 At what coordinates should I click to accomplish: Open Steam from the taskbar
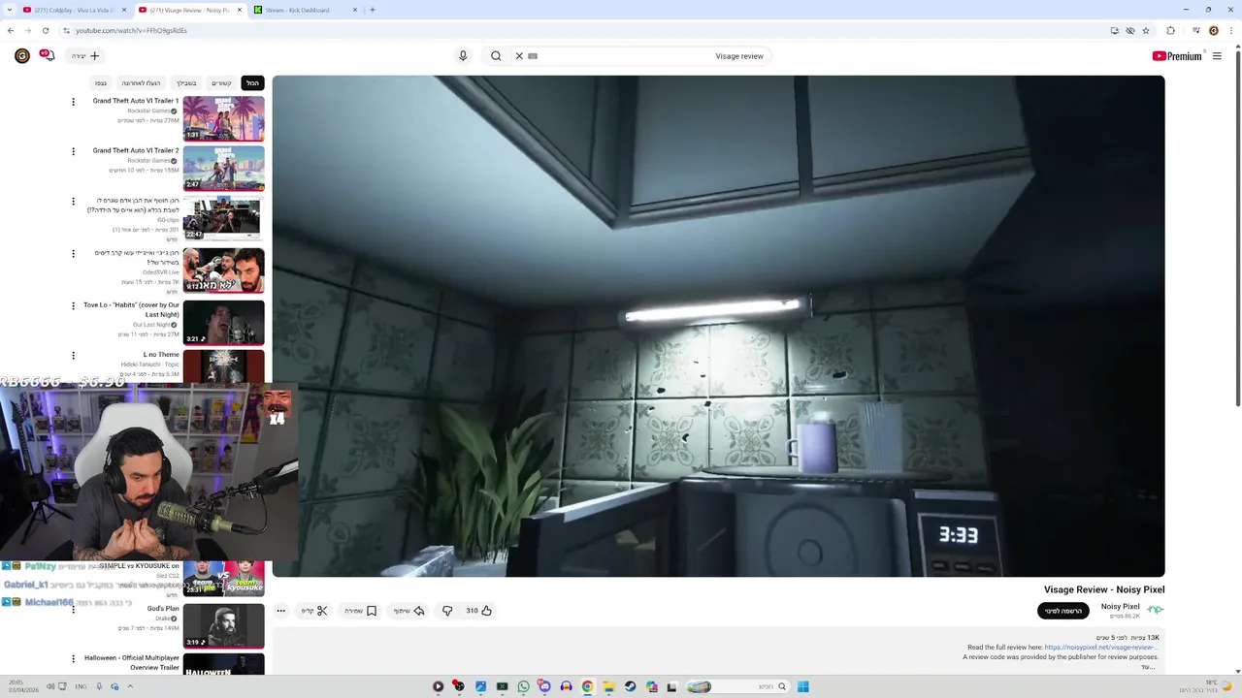coord(630,686)
